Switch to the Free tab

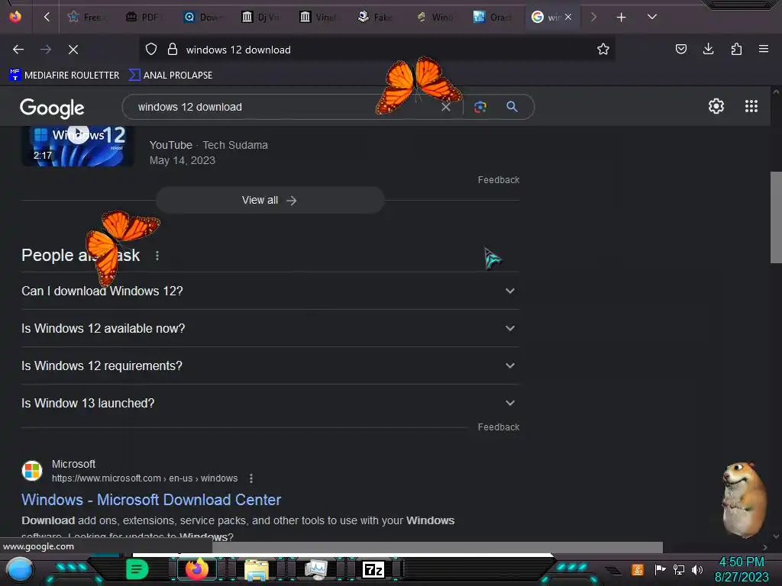tap(87, 18)
